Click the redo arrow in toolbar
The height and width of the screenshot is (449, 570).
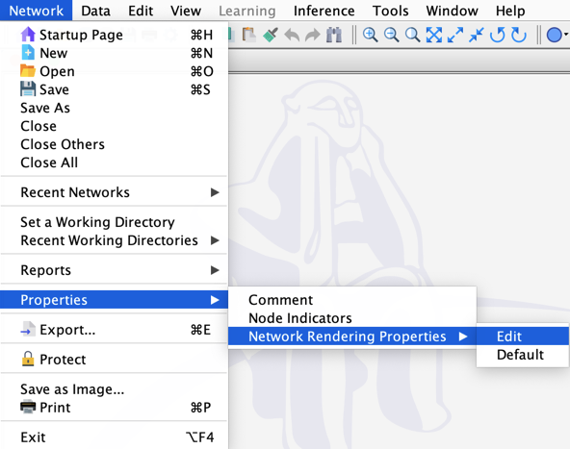click(313, 36)
